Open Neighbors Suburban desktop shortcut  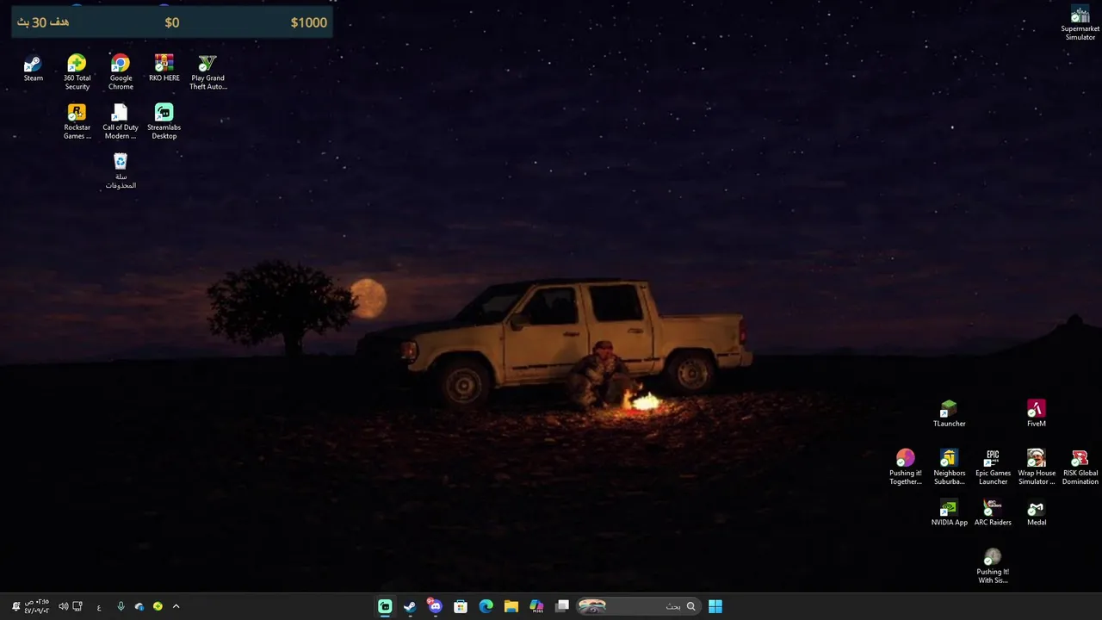tap(949, 467)
